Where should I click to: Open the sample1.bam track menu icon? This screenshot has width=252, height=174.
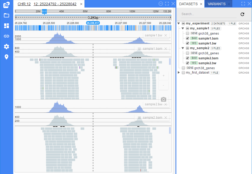139,49
